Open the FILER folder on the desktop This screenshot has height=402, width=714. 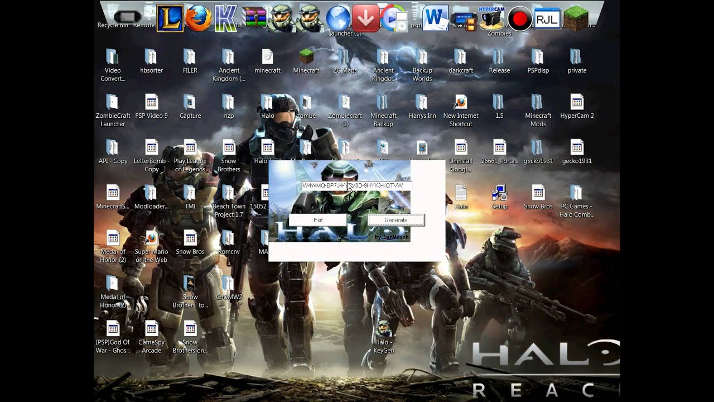point(190,61)
